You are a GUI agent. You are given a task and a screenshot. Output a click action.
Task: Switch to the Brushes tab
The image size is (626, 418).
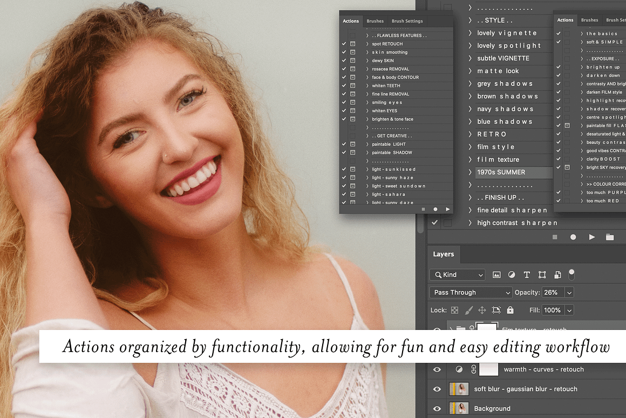375,21
